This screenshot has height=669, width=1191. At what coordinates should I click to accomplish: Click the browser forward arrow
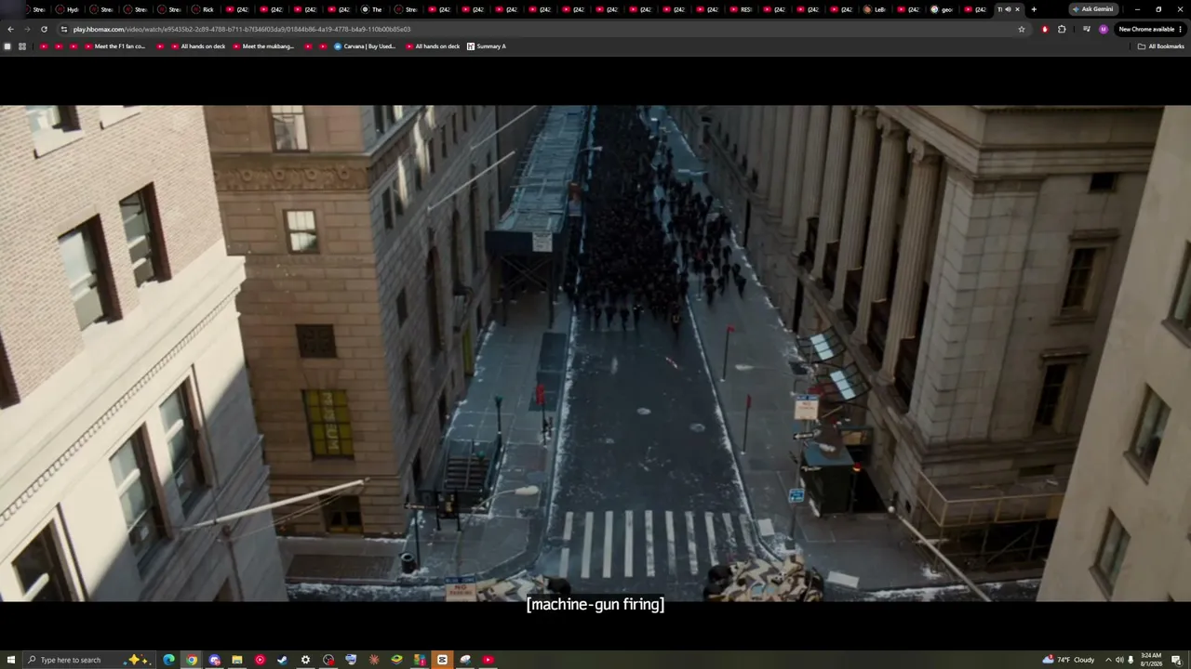tap(27, 29)
